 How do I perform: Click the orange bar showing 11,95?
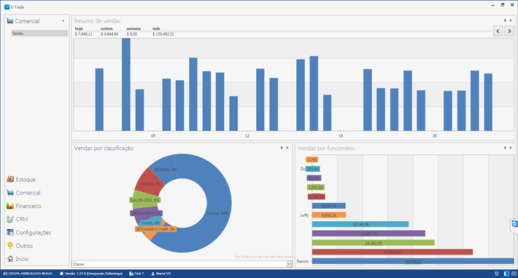(x=312, y=160)
